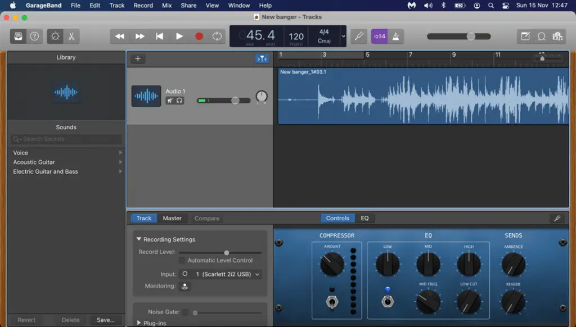Viewport: 576px width, 327px height.
Task: Click the battery status icon in the menu bar
Action: coord(460,6)
